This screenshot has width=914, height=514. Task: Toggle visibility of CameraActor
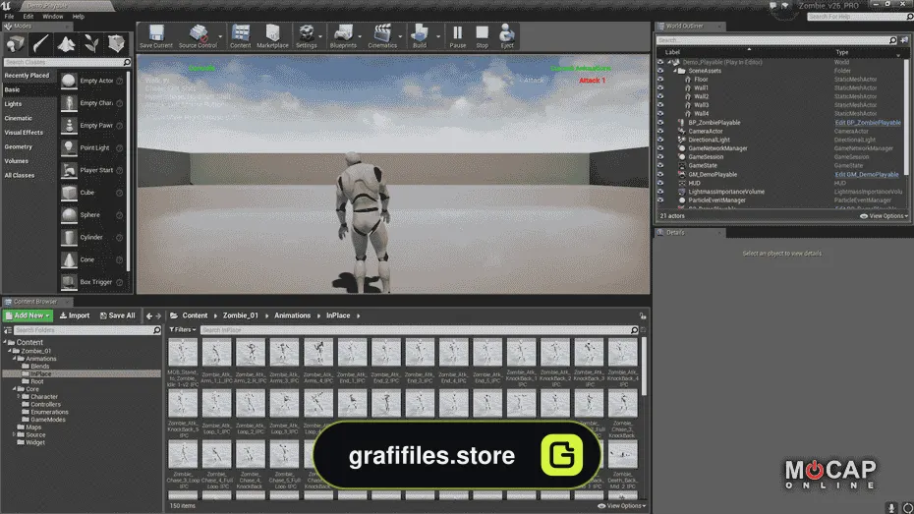point(660,131)
